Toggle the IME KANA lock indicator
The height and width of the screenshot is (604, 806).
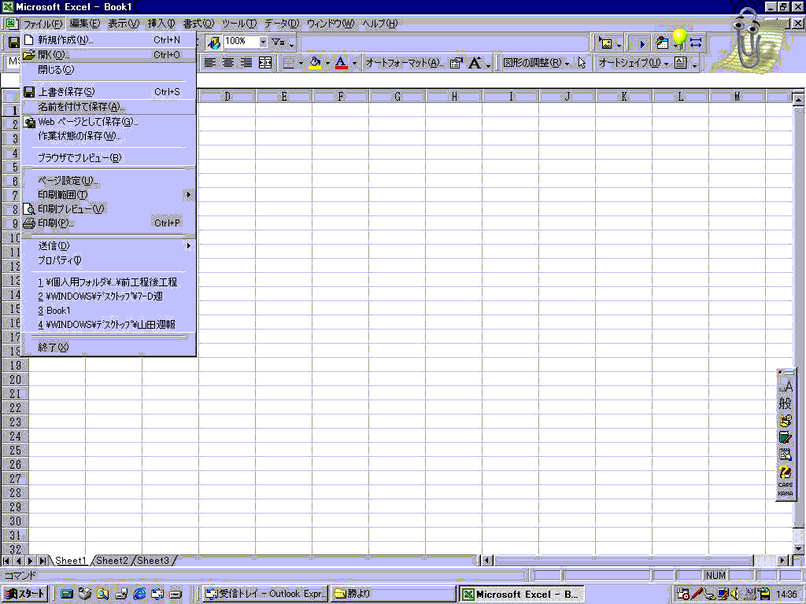pos(786,494)
